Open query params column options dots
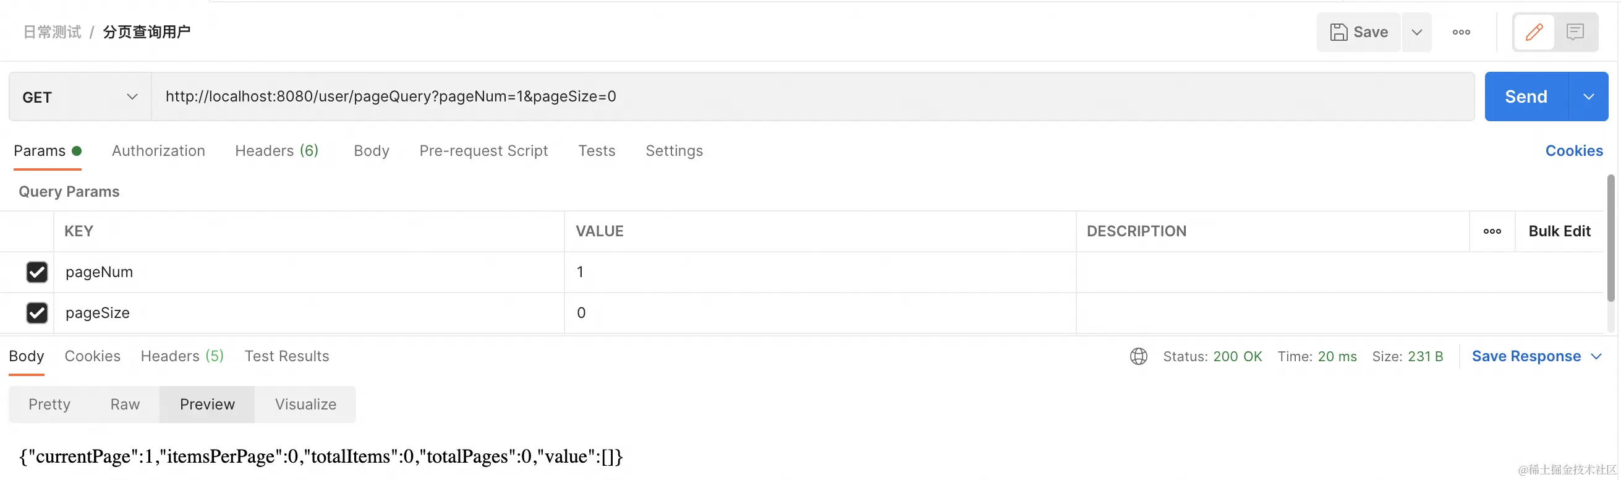Viewport: 1621px width, 480px height. [1492, 231]
